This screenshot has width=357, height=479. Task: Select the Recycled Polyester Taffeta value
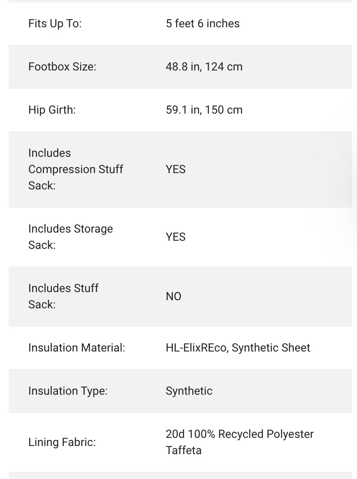point(239,442)
